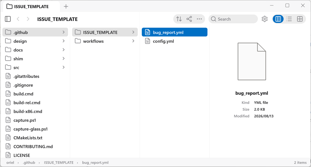
Task: Click the capture-glass.ps1 script icon
Action: (8, 129)
